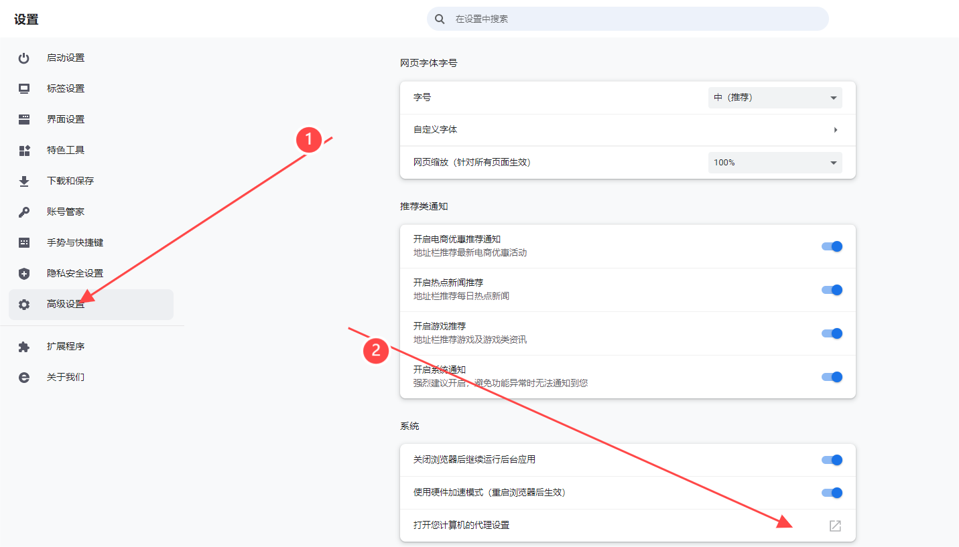Click the external link icon for proxy settings
This screenshot has height=547, width=959.
834,526
